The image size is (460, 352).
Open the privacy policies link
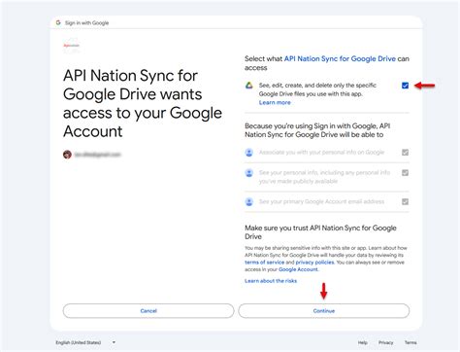click(314, 263)
